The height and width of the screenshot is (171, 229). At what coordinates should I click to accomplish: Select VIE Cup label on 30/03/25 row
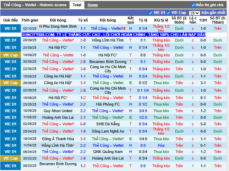(10, 158)
